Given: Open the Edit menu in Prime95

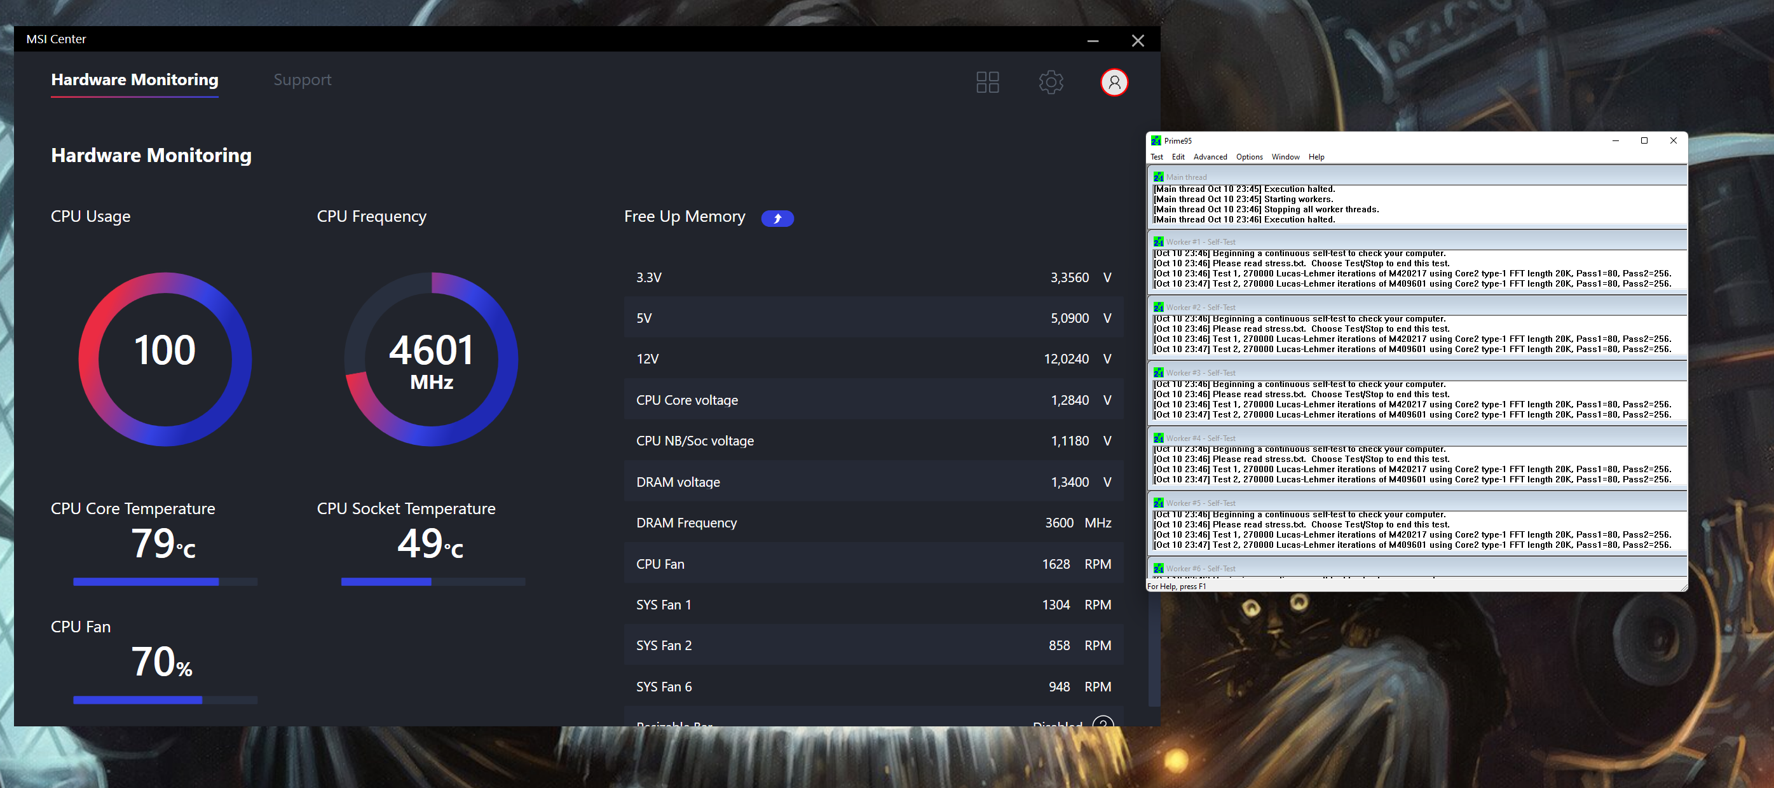Looking at the screenshot, I should pyautogui.click(x=1178, y=157).
